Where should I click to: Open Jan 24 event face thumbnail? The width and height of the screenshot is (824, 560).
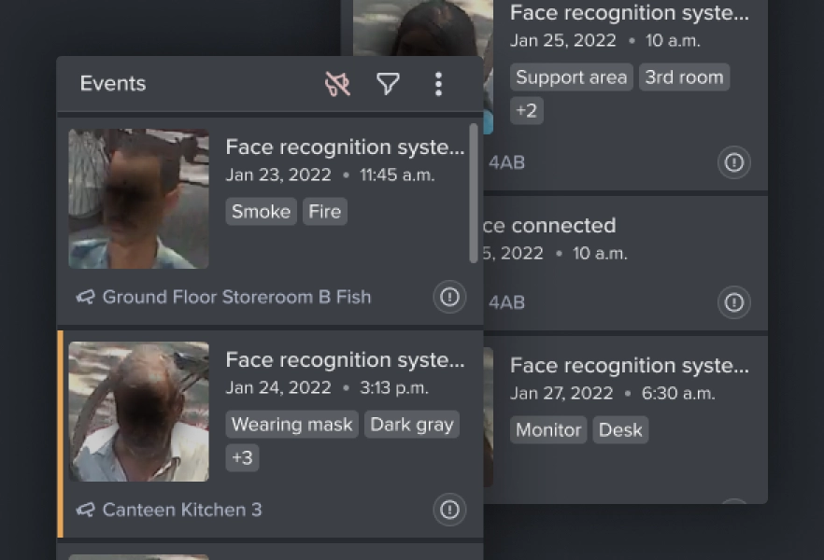[138, 412]
